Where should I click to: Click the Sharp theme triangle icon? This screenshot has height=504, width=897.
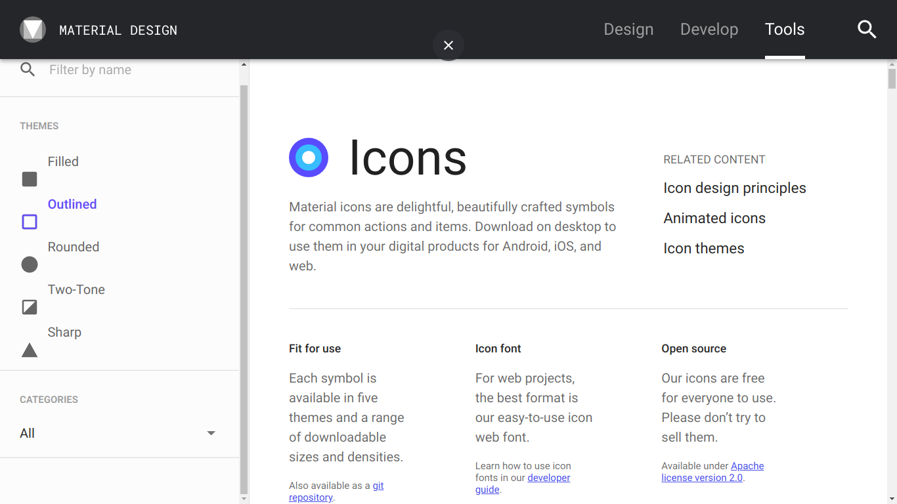coord(29,350)
